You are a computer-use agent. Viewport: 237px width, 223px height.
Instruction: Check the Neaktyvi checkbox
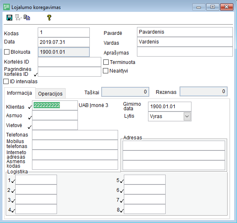(105, 71)
